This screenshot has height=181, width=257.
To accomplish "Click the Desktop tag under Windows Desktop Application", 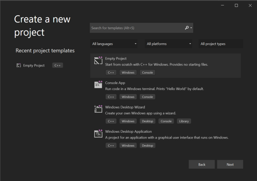I will 148,145.
